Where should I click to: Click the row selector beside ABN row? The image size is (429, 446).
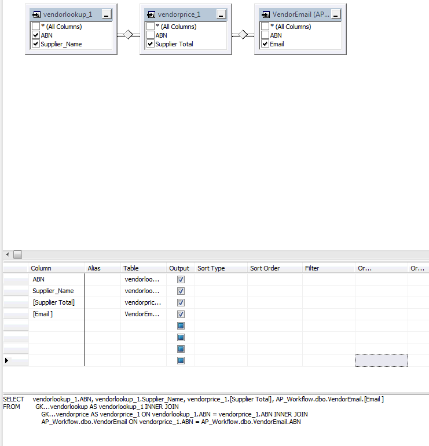click(16, 280)
